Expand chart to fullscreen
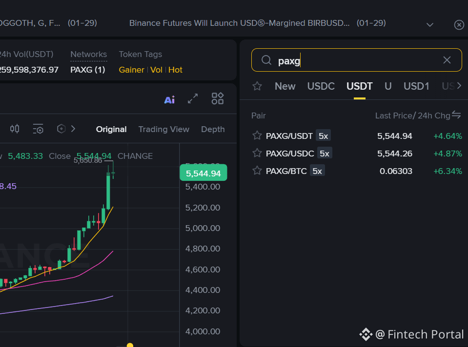Image resolution: width=468 pixels, height=347 pixels. click(193, 98)
